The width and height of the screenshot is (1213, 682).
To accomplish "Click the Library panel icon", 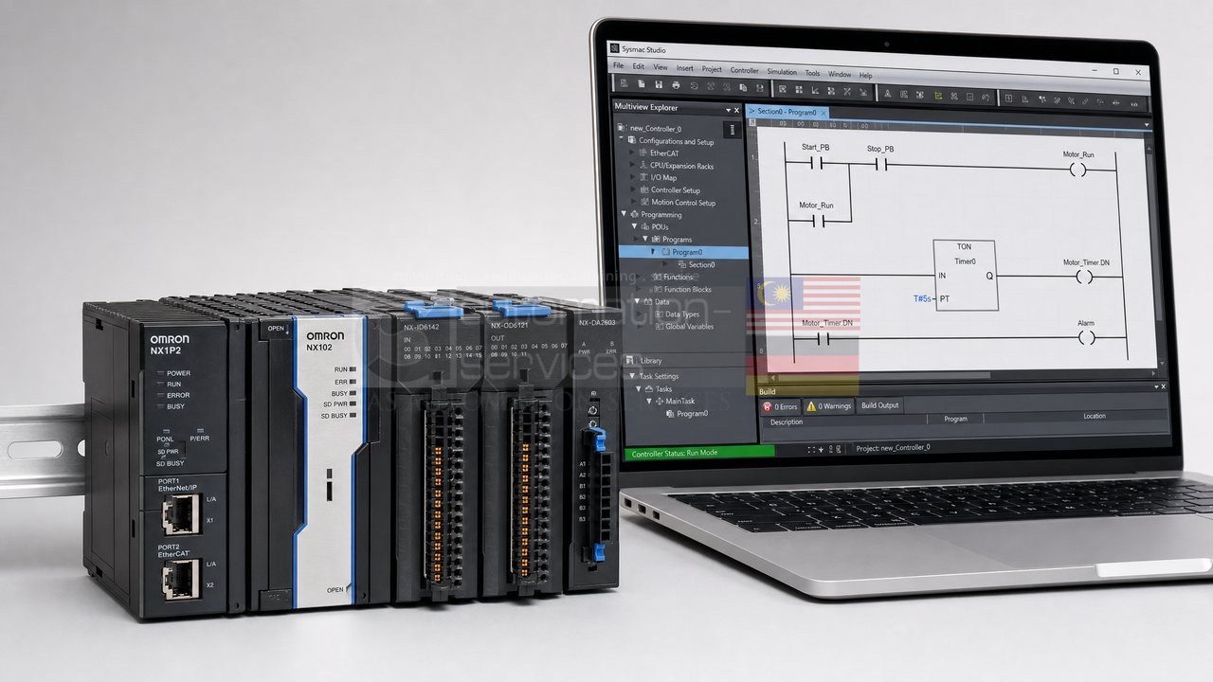I will coord(632,360).
